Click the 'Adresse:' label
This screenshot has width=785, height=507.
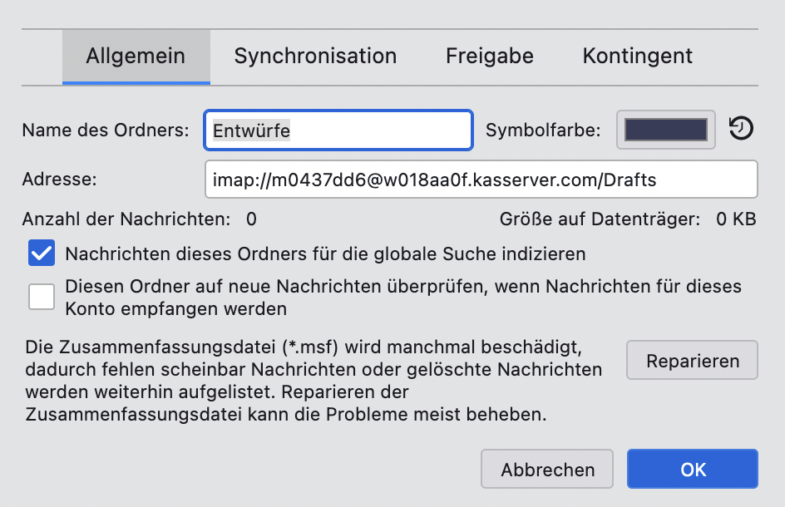coord(60,180)
